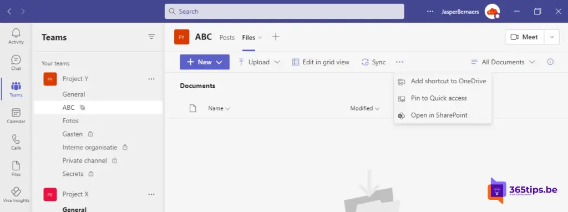The height and width of the screenshot is (212, 568).
Task: Click the Project X team avatar
Action: click(50, 195)
